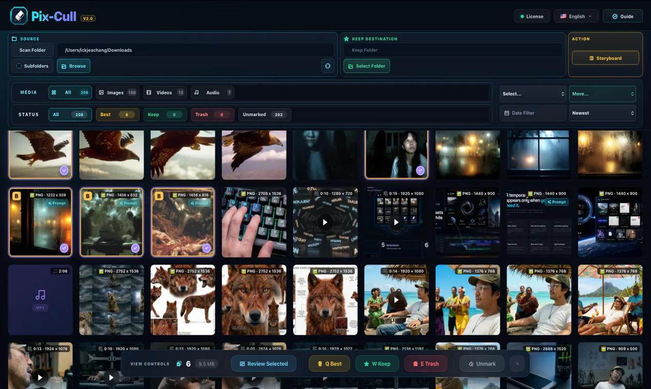Select the wolf reference sheet on white thumbnail

183,300
